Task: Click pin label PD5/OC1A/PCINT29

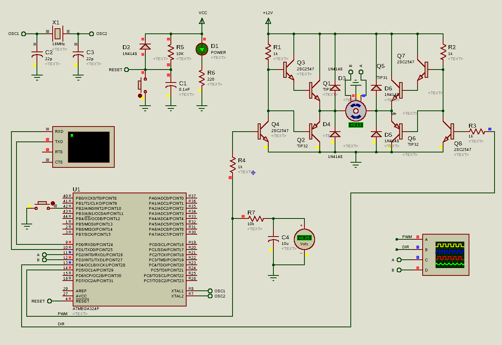Action: (x=95, y=270)
